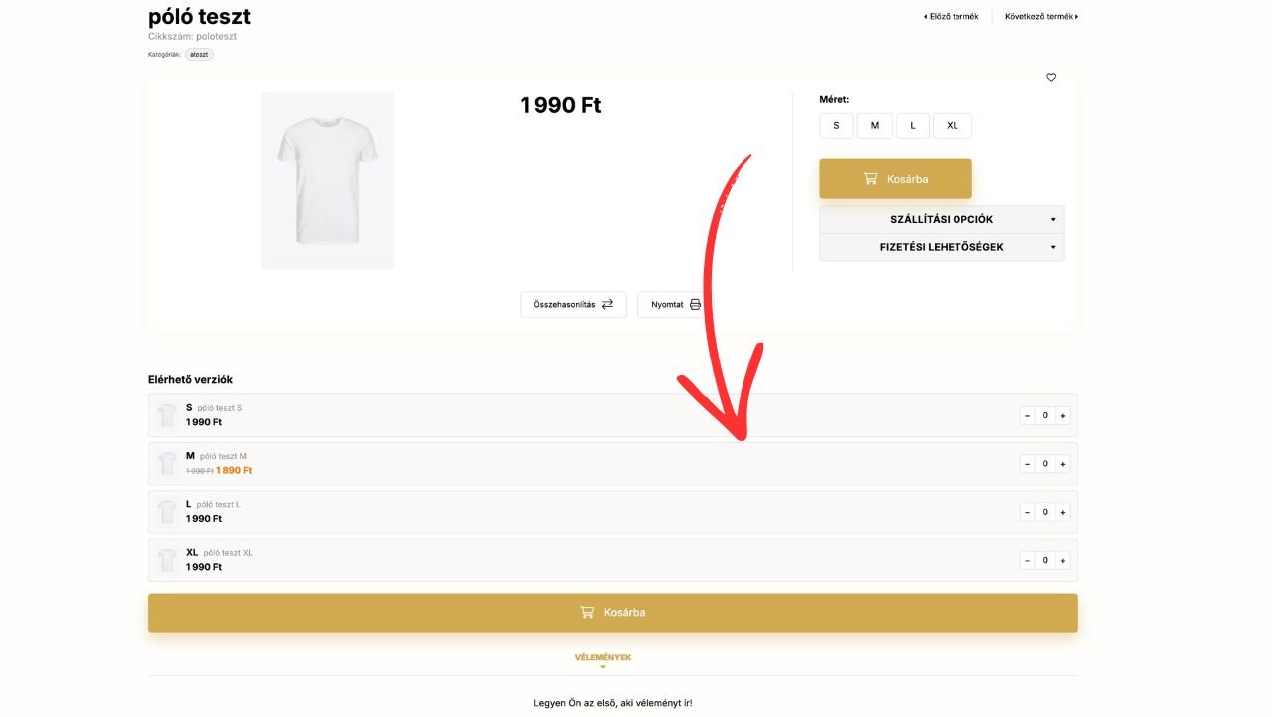
Task: Open the VÉLEMÉNYEK tab
Action: 603,658
